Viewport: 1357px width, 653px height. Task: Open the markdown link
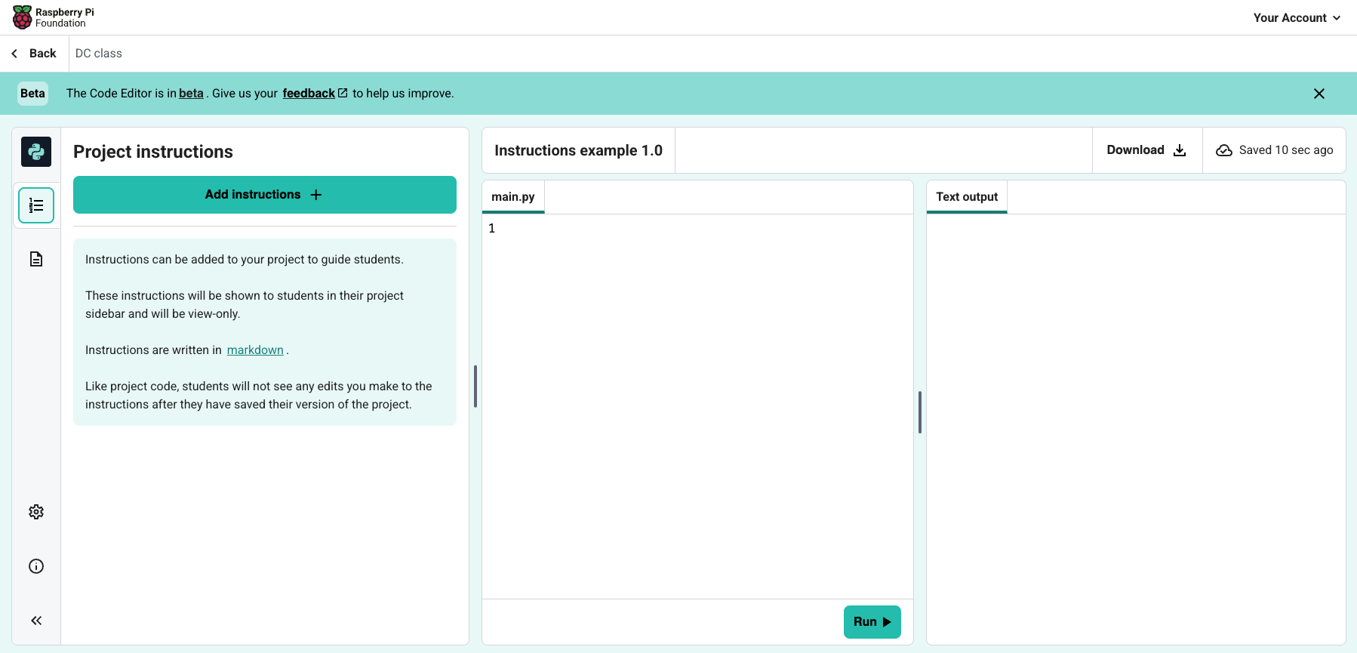pos(255,350)
